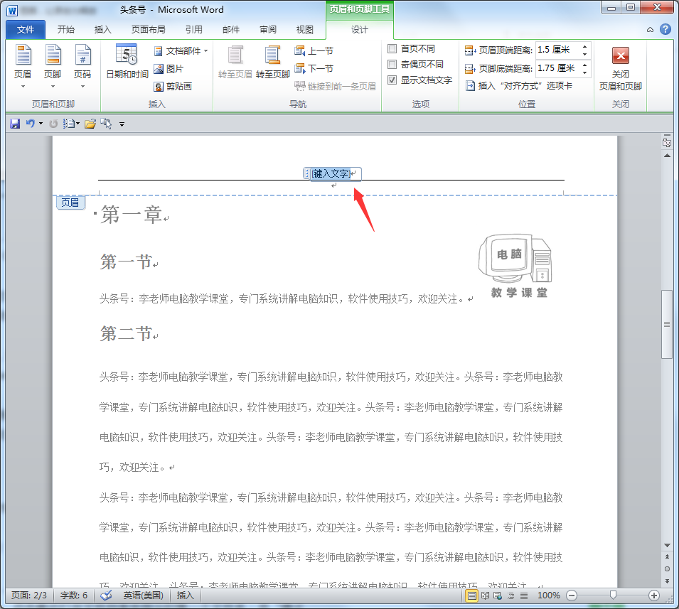679x609 pixels.
Task: Undo last action in quick access toolbar
Action: (30, 124)
